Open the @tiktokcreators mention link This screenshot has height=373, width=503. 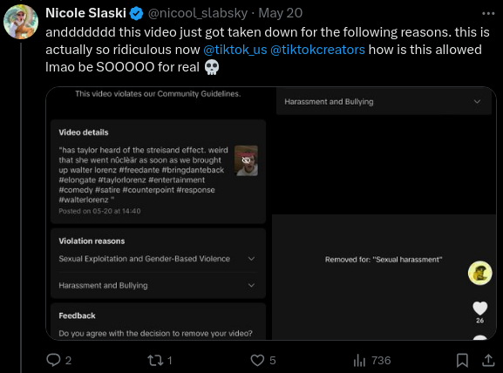tap(317, 50)
